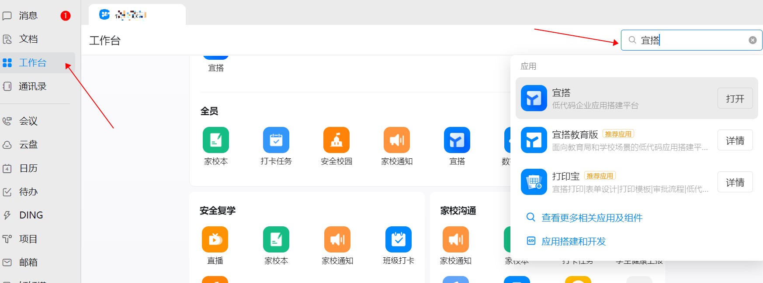Open 消息 in the sidebar
The width and height of the screenshot is (763, 283).
coord(28,16)
